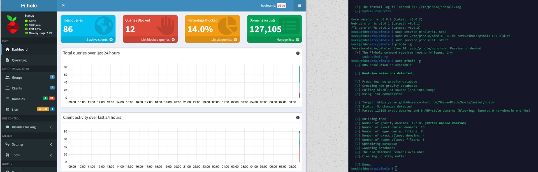Click the Memory usage: 2.5% status
Screen dimensions: 538x172
[41, 33]
